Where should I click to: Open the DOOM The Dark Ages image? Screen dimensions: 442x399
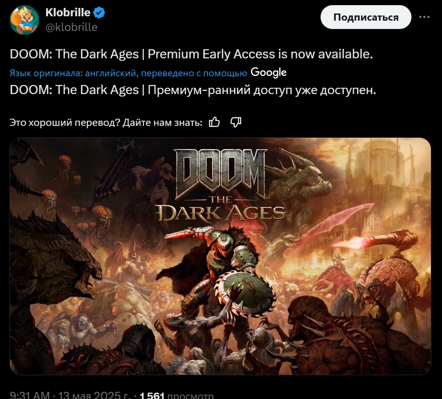coord(220,256)
